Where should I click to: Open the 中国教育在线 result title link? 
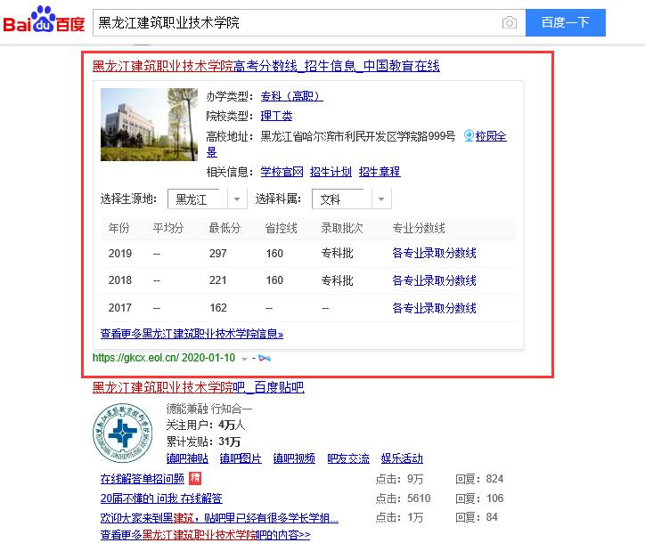pyautogui.click(x=266, y=66)
